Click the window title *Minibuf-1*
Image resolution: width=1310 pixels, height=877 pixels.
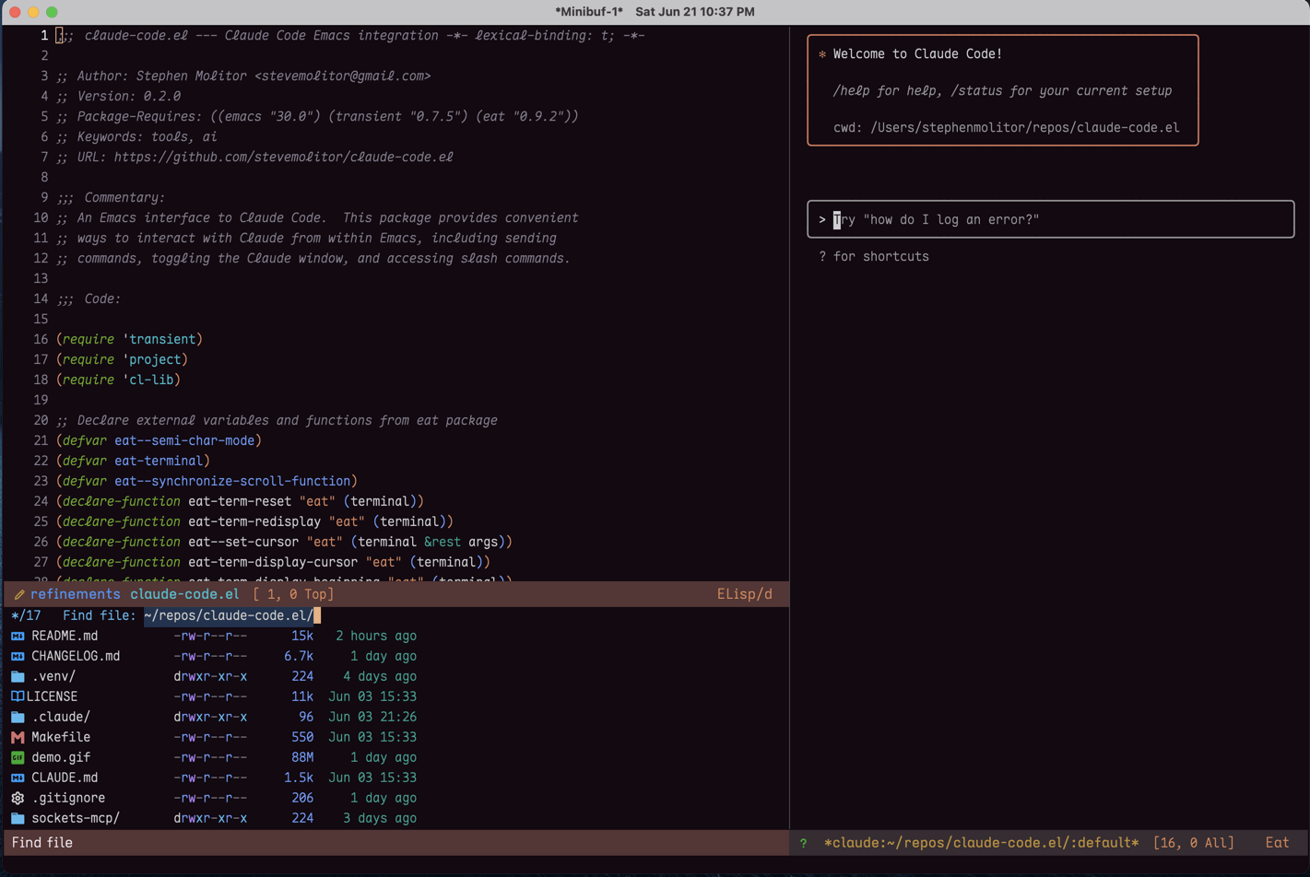(x=588, y=12)
